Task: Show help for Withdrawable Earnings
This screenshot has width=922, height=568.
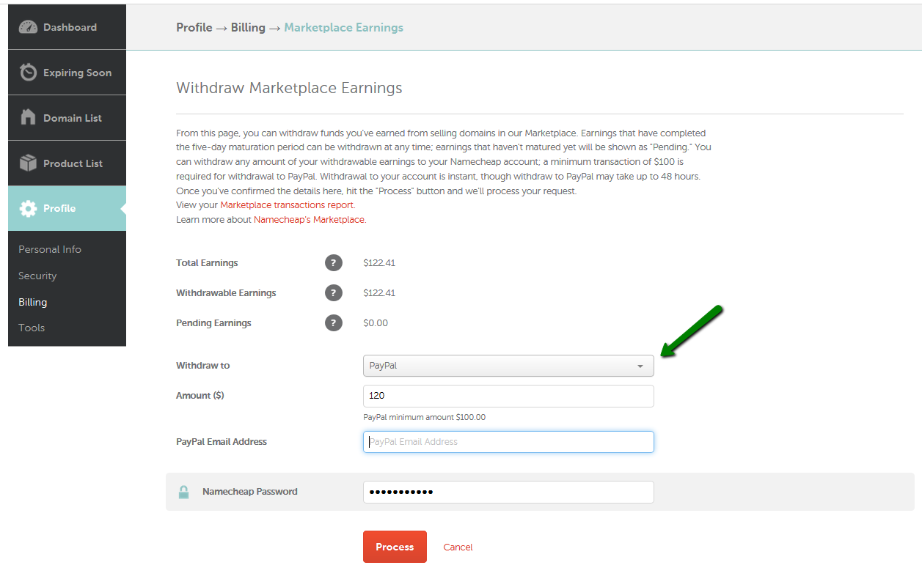Action: pos(334,293)
